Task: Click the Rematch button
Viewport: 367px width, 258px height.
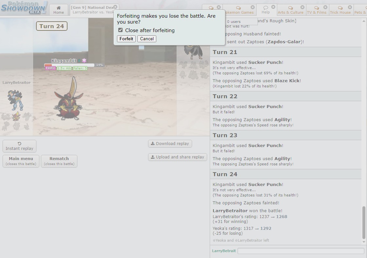Action: tap(59, 161)
